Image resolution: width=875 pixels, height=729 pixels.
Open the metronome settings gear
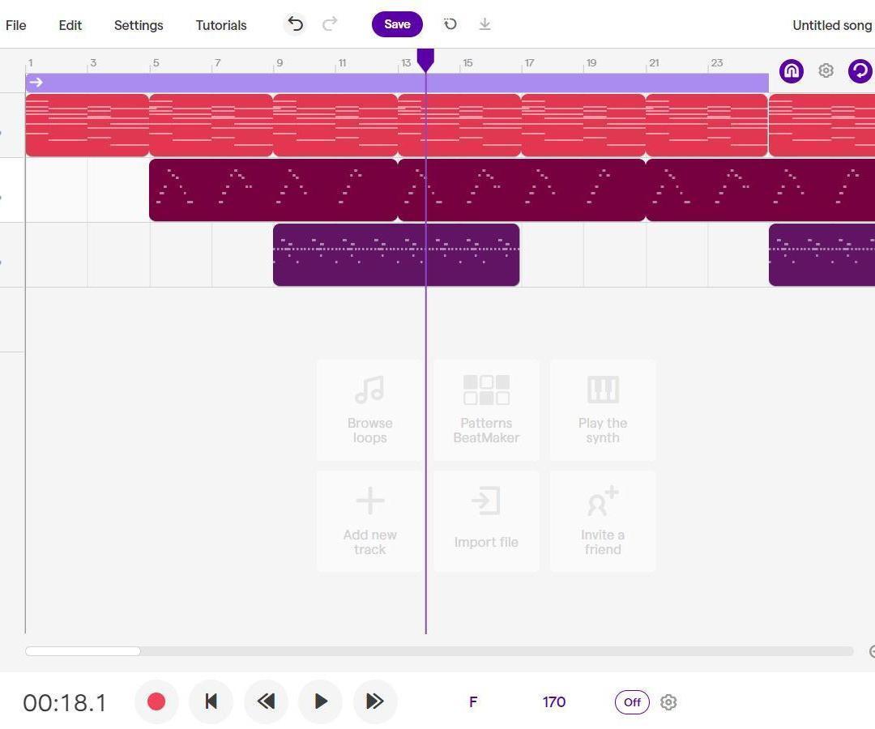tap(668, 701)
